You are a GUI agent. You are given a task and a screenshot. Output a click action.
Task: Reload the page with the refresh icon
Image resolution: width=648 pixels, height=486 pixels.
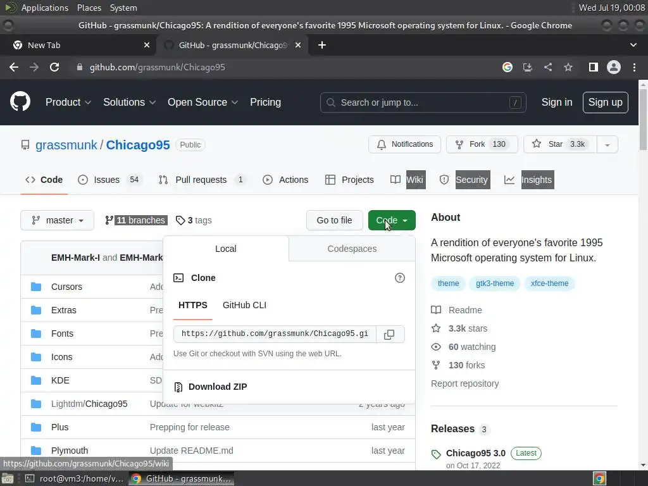click(54, 67)
